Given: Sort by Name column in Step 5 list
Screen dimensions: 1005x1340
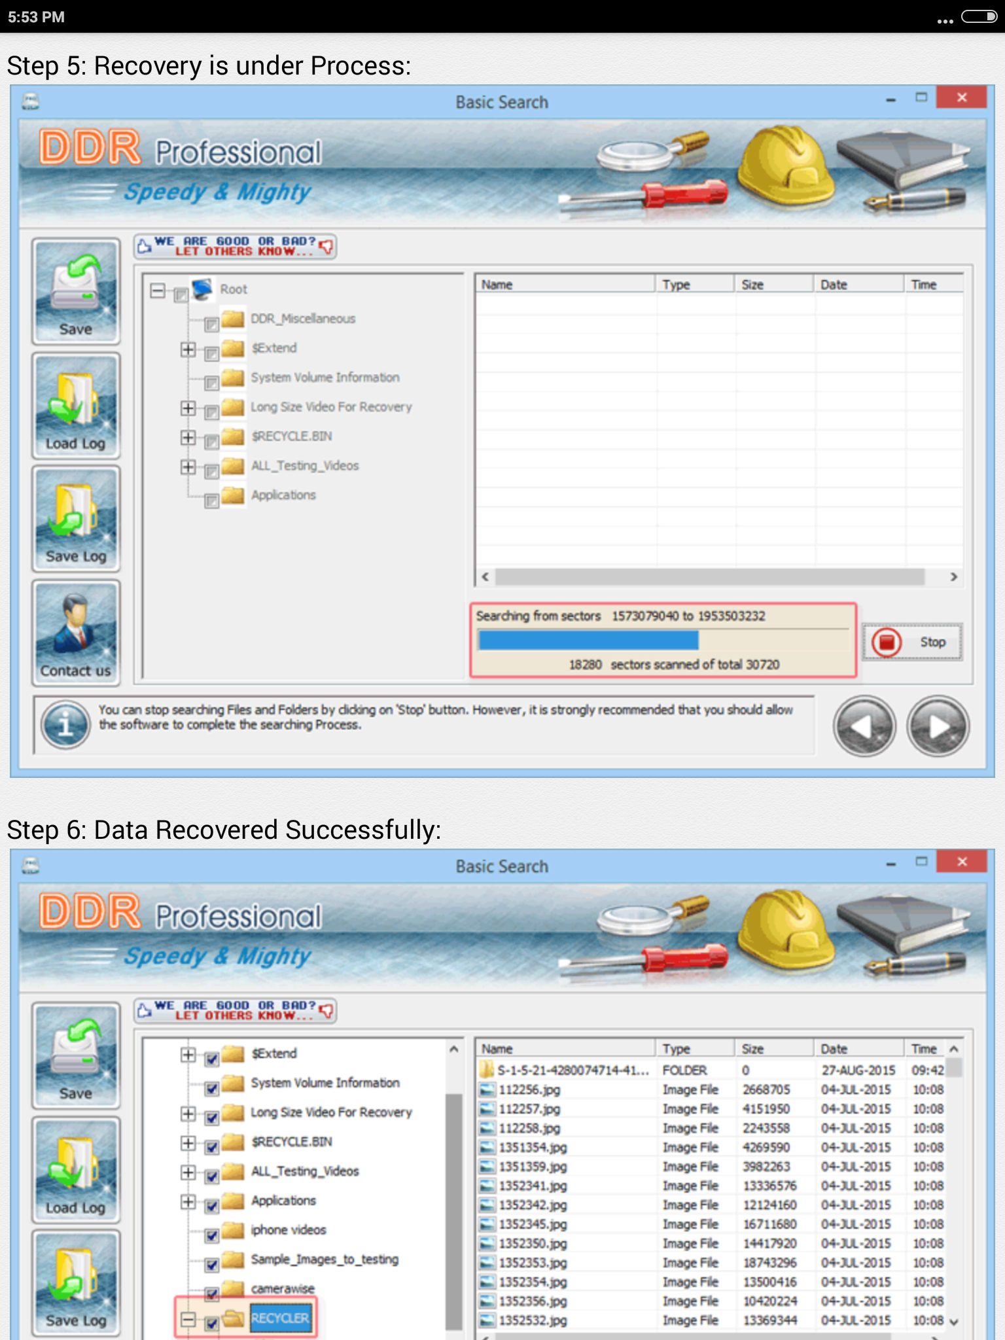Looking at the screenshot, I should click(565, 284).
